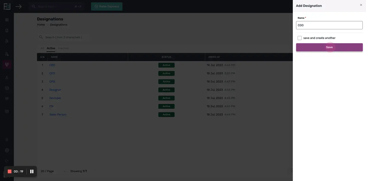
Task: Open the user-settings icon above the highlighted sidebar item
Action: coord(7,54)
